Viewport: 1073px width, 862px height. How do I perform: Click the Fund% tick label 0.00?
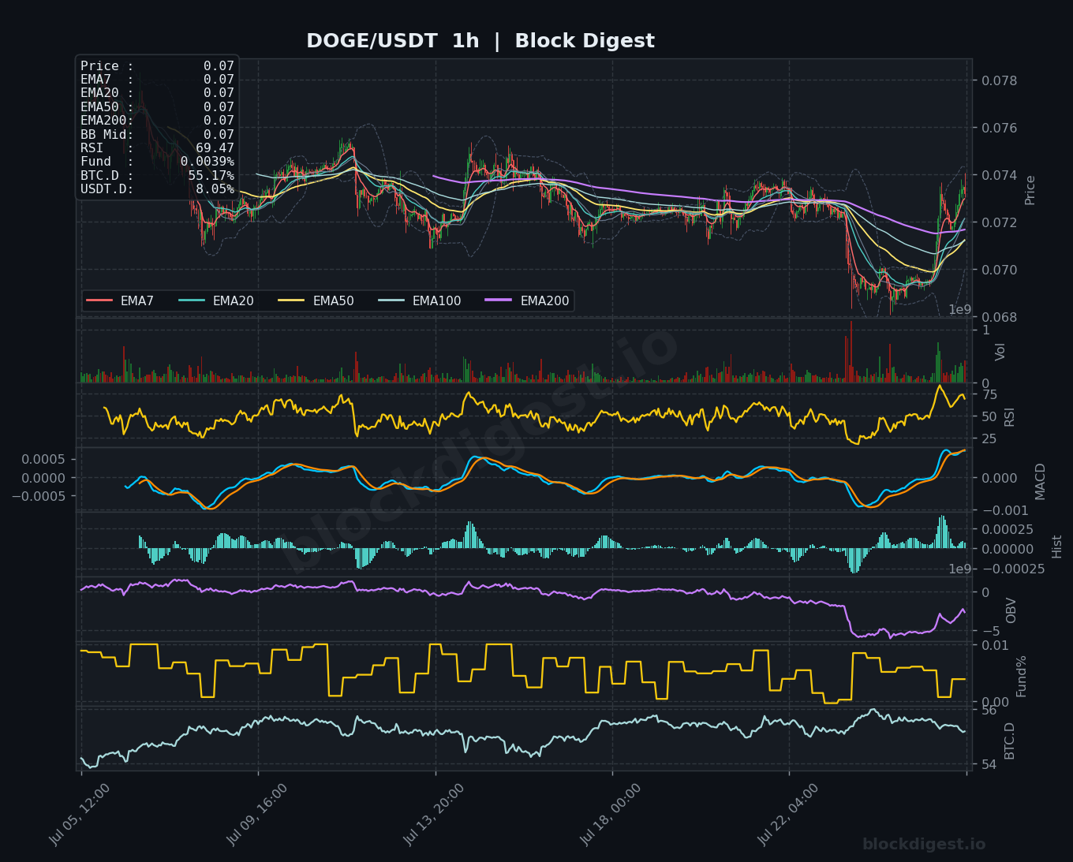click(995, 702)
